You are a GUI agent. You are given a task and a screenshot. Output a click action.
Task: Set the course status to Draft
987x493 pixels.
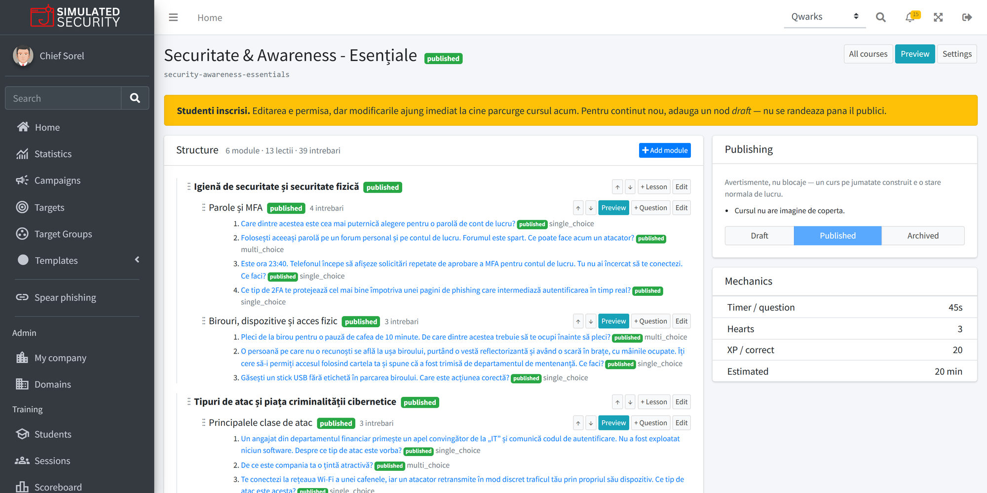click(759, 236)
